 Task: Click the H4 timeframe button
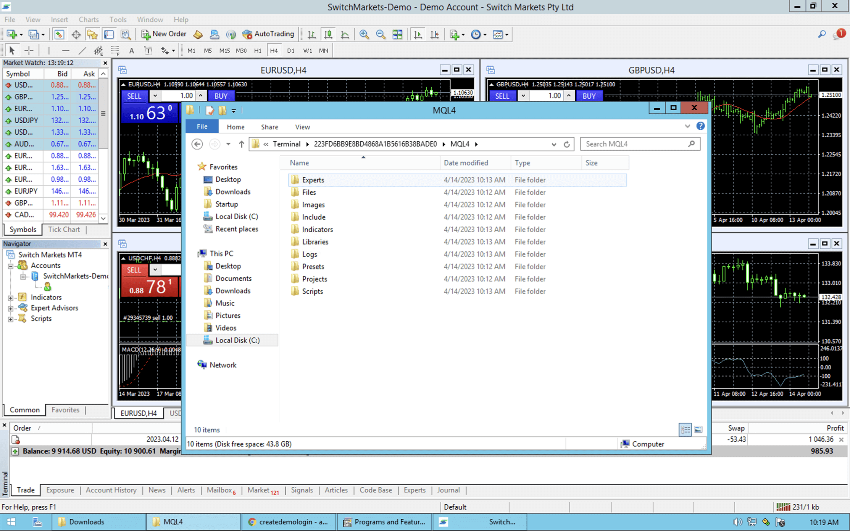(274, 51)
